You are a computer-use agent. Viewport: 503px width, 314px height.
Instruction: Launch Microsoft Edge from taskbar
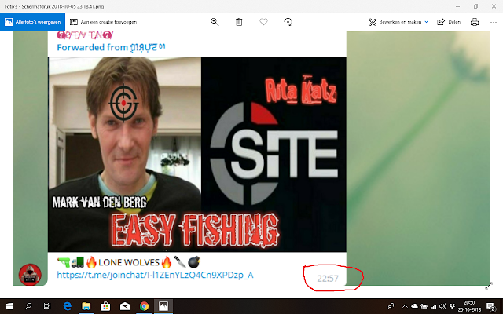[x=67, y=306]
